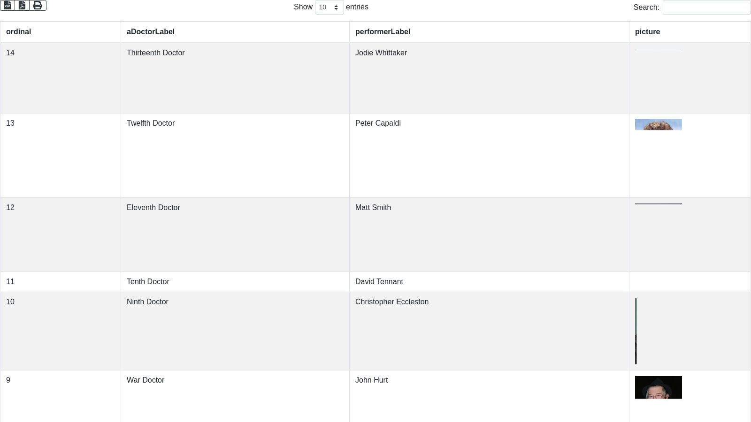Open Peter Capaldi's picture thumbnail
751x422 pixels.
click(658, 125)
